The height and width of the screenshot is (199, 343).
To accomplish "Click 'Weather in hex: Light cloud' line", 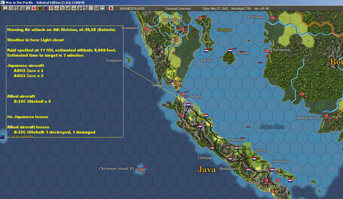I will pyautogui.click(x=35, y=40).
